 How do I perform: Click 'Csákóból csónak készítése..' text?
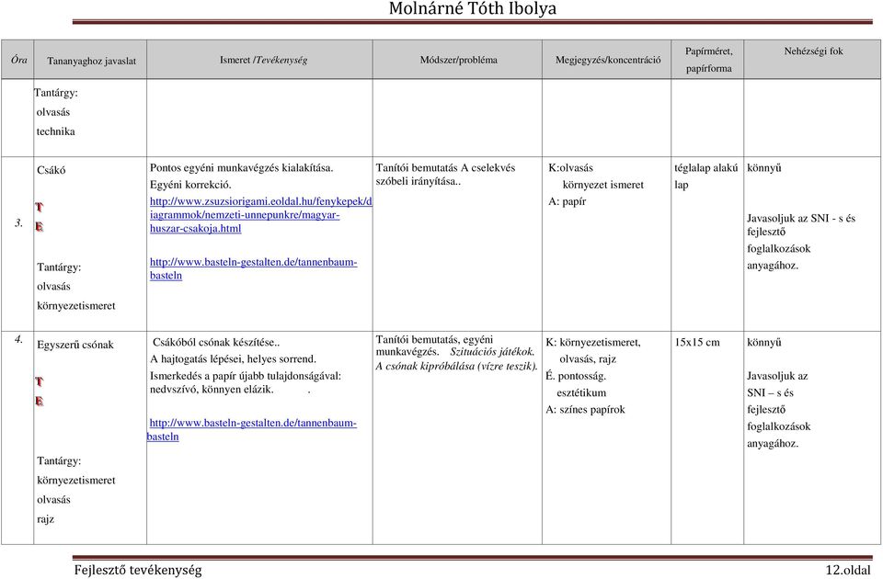[x=216, y=342]
